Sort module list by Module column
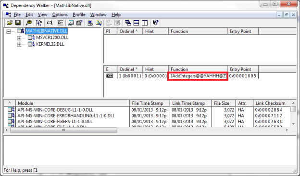 pyautogui.click(x=73, y=103)
